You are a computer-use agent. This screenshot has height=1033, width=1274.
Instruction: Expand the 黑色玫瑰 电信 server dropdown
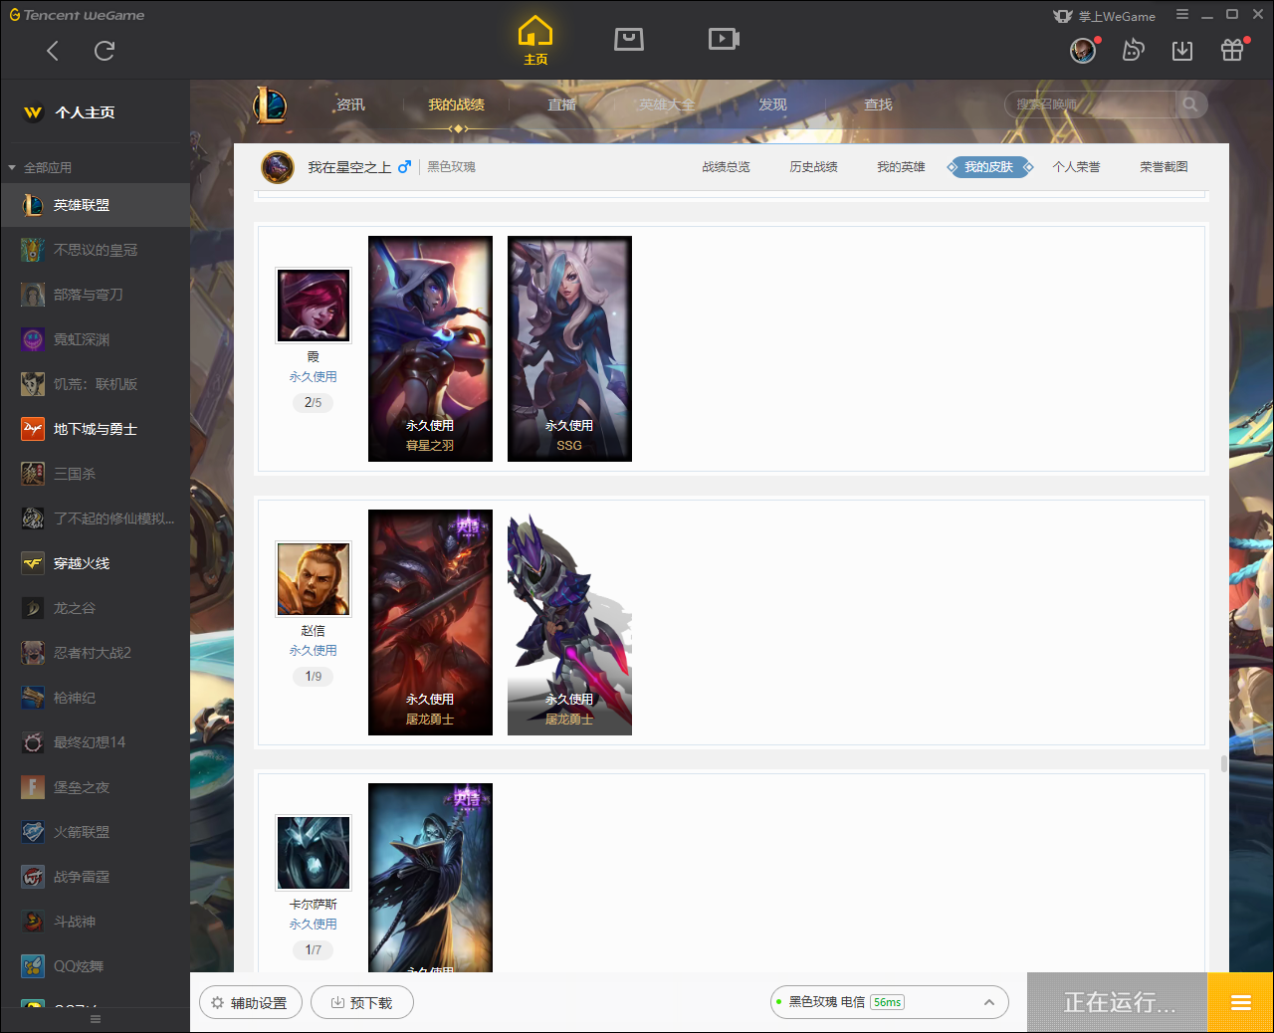(890, 1002)
